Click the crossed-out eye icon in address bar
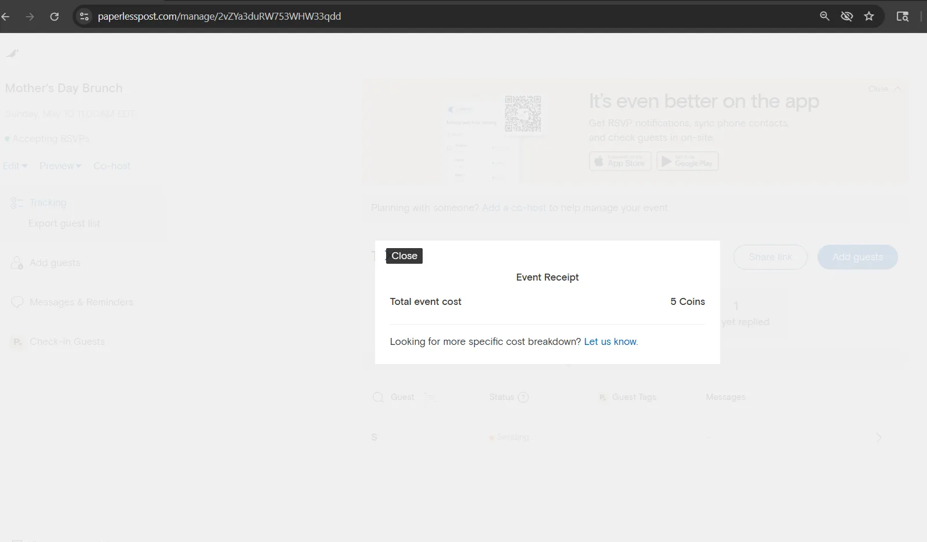The width and height of the screenshot is (927, 542). [x=847, y=16]
